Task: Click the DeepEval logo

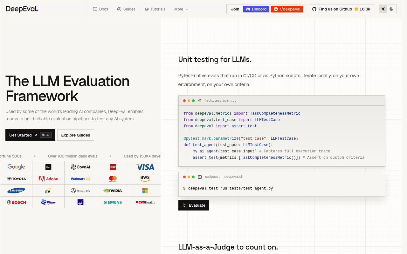Action: tap(22, 9)
